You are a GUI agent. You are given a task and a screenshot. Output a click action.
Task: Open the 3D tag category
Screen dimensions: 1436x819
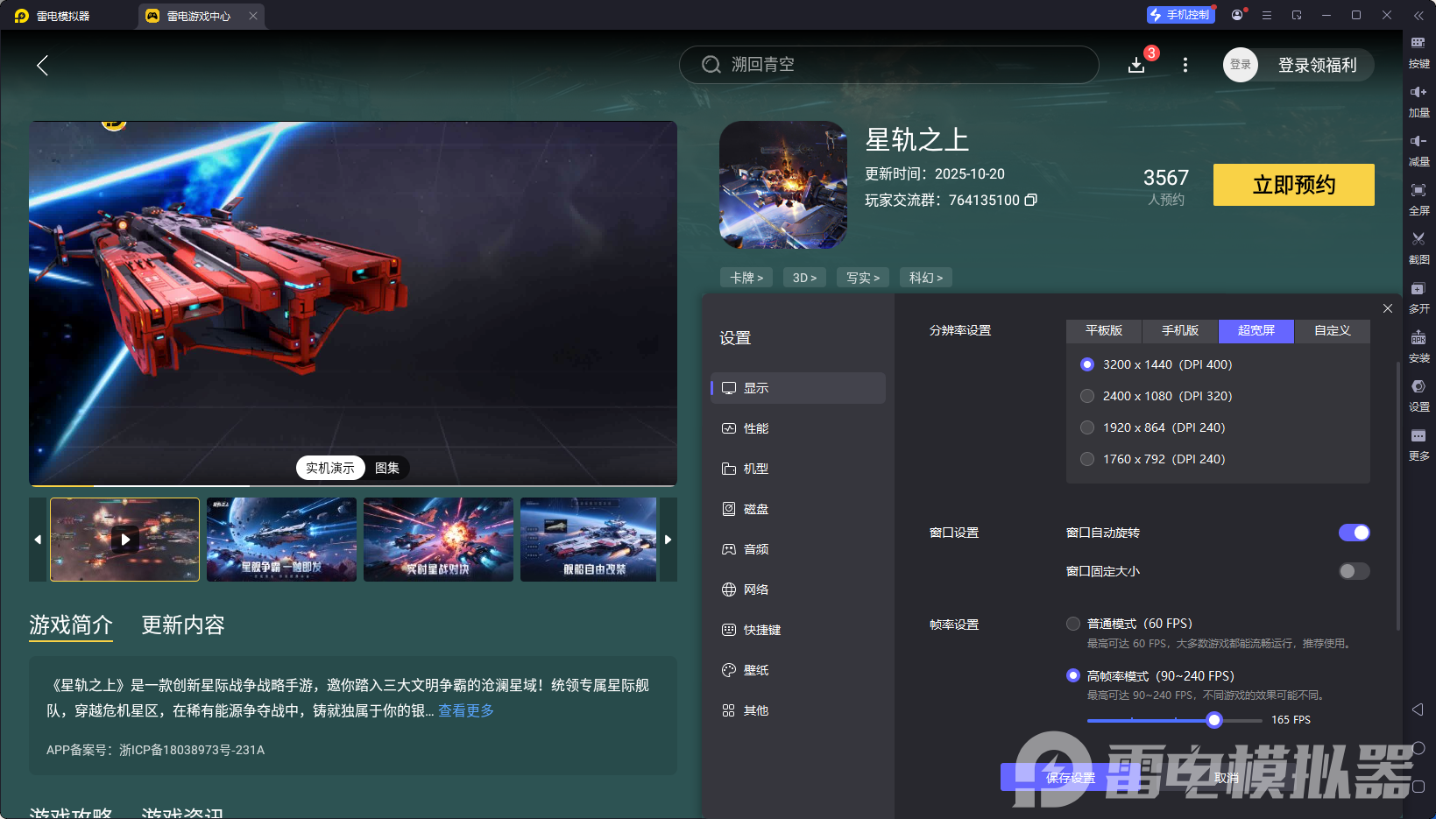click(804, 278)
